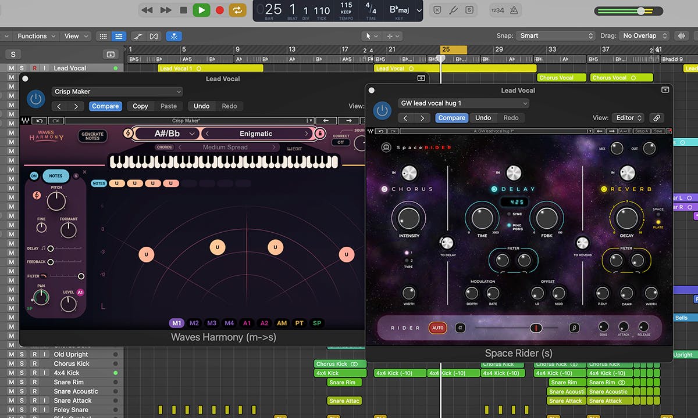This screenshot has height=418, width=698.
Task: Adjust the master volume slider
Action: pyautogui.click(x=629, y=11)
